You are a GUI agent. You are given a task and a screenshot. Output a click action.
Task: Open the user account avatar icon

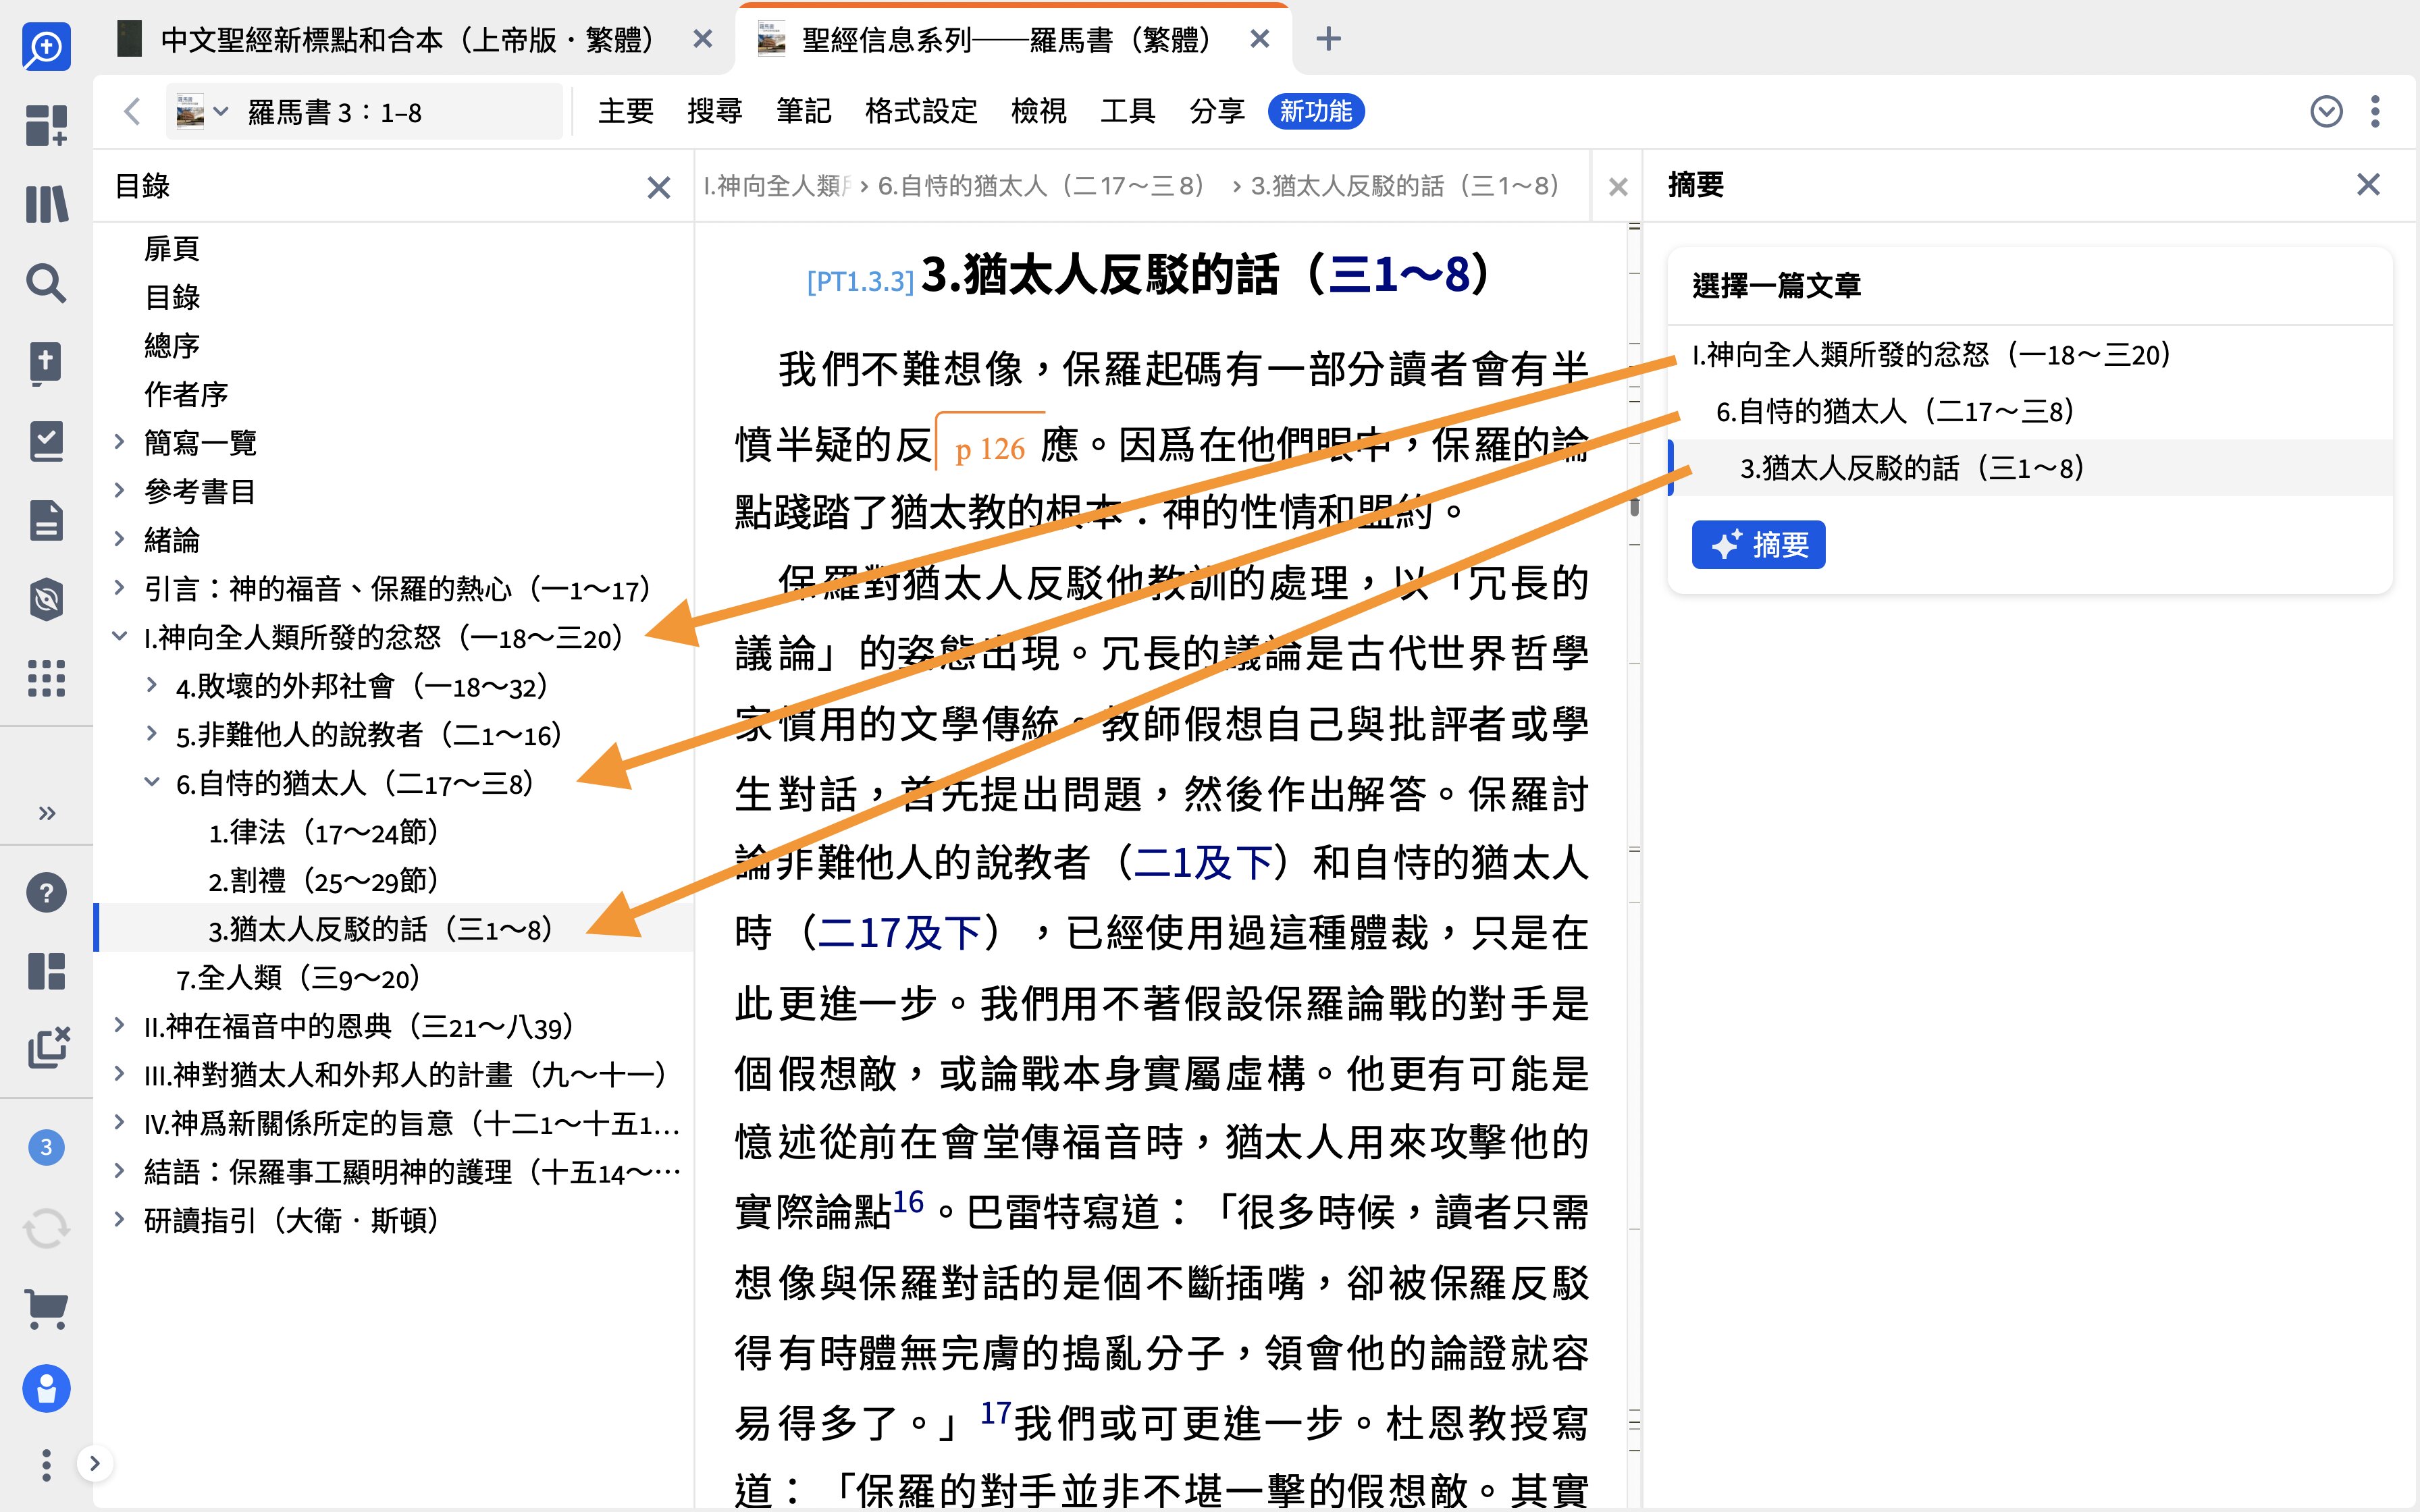(46, 1388)
